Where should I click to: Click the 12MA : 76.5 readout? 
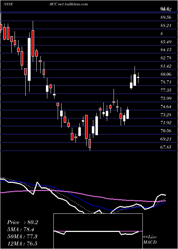coord(22,243)
